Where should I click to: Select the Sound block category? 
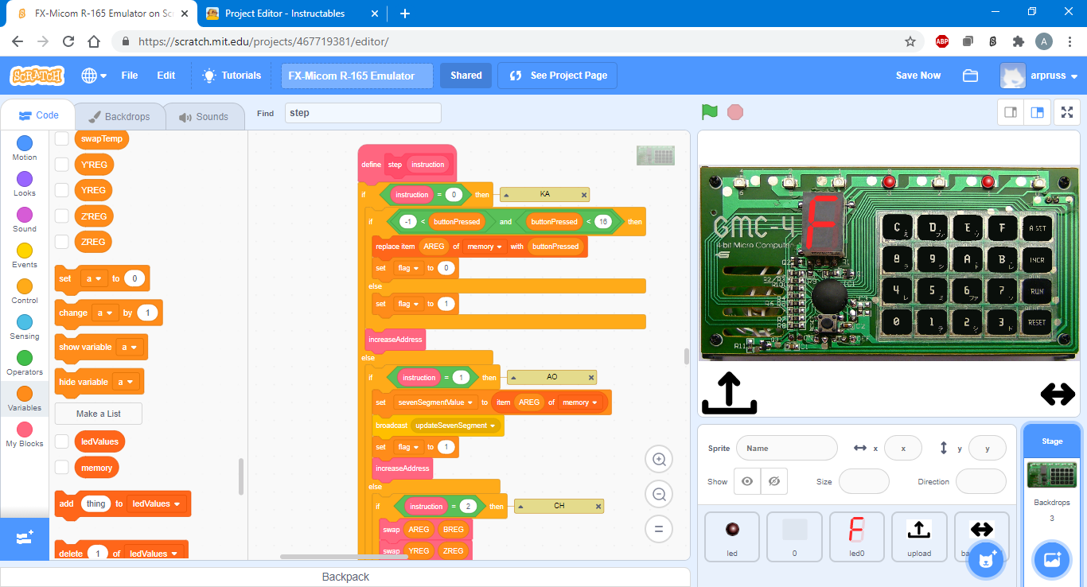(25, 220)
